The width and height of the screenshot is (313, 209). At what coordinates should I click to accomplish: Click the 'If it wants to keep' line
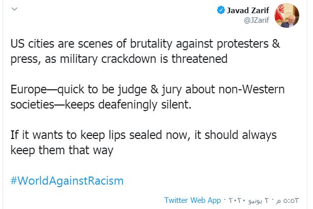[143, 135]
